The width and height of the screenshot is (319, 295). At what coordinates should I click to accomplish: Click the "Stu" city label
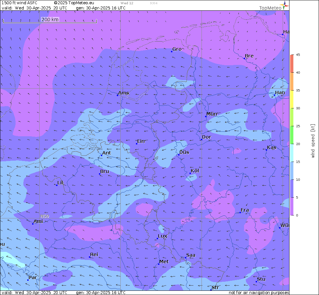(x=261, y=279)
